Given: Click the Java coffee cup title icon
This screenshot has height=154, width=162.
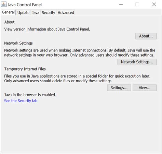Looking at the screenshot, I should tap(3, 4).
